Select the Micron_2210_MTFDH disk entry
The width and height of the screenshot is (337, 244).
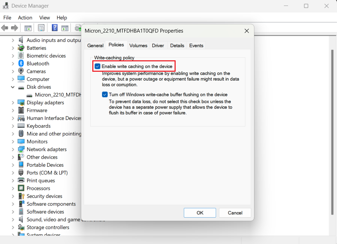click(55, 95)
